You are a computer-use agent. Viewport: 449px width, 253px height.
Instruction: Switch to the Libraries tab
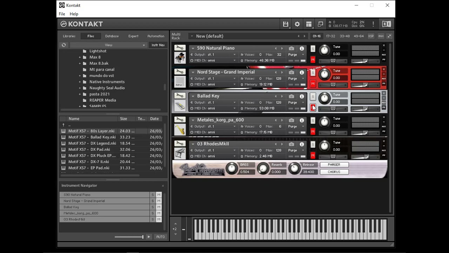[69, 36]
